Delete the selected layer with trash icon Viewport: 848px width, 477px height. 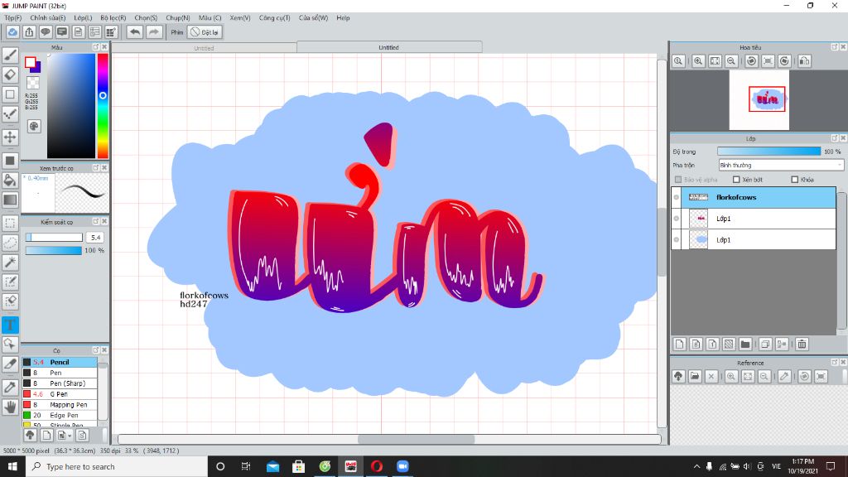802,344
